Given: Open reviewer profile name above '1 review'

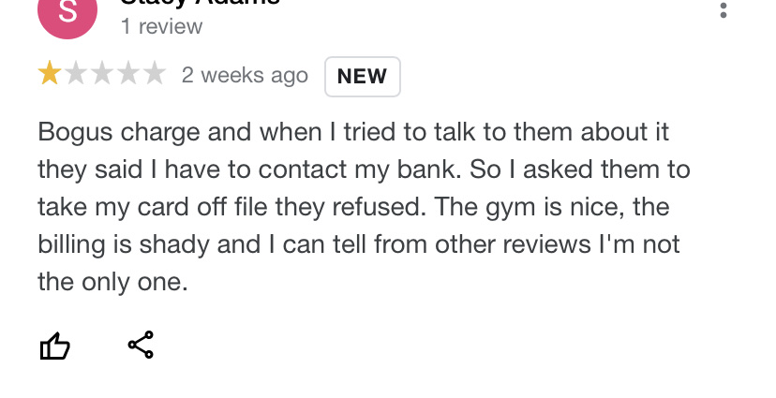Looking at the screenshot, I should (199, 3).
